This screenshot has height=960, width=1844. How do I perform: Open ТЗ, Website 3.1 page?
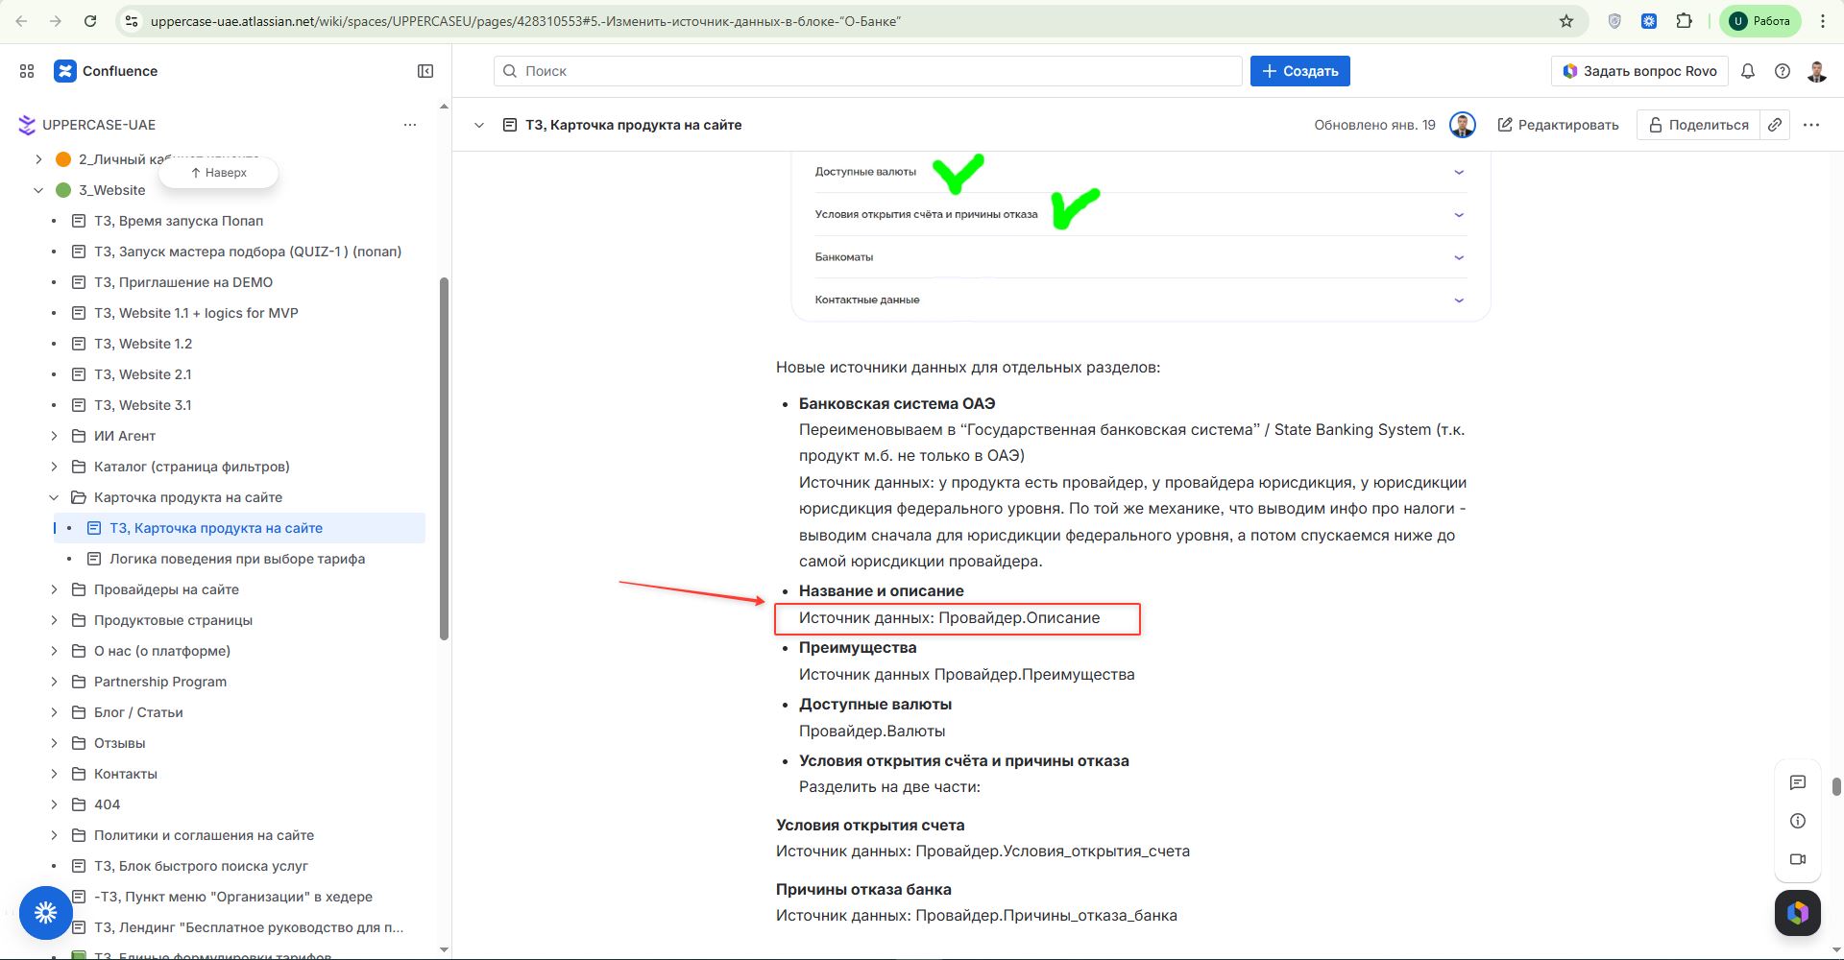(x=143, y=405)
